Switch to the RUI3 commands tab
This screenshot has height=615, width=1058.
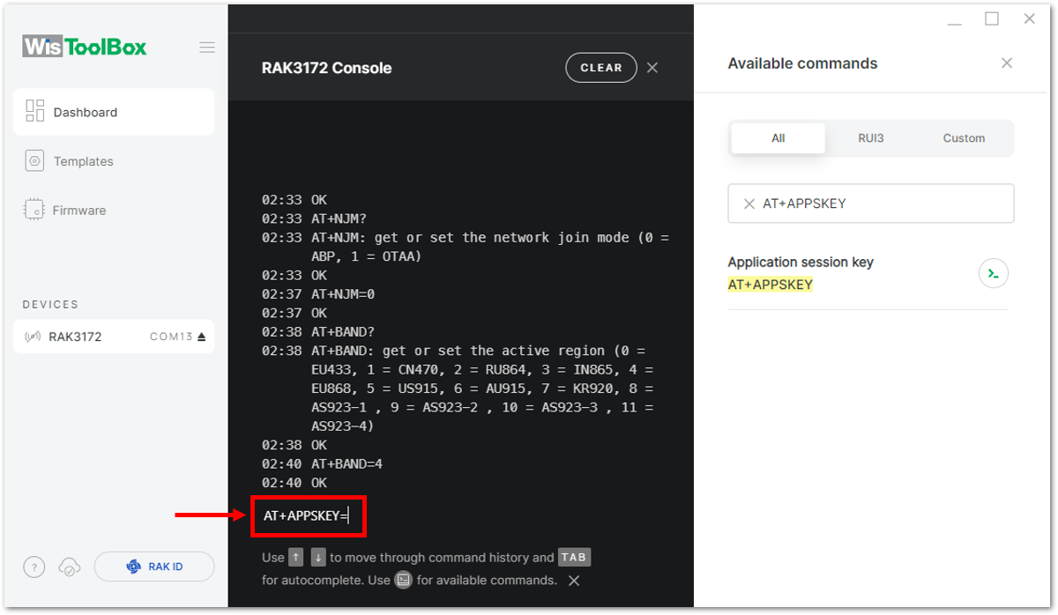click(871, 138)
